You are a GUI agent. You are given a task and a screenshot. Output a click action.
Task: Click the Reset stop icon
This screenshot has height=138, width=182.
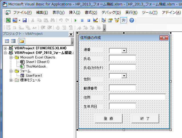(89, 21)
